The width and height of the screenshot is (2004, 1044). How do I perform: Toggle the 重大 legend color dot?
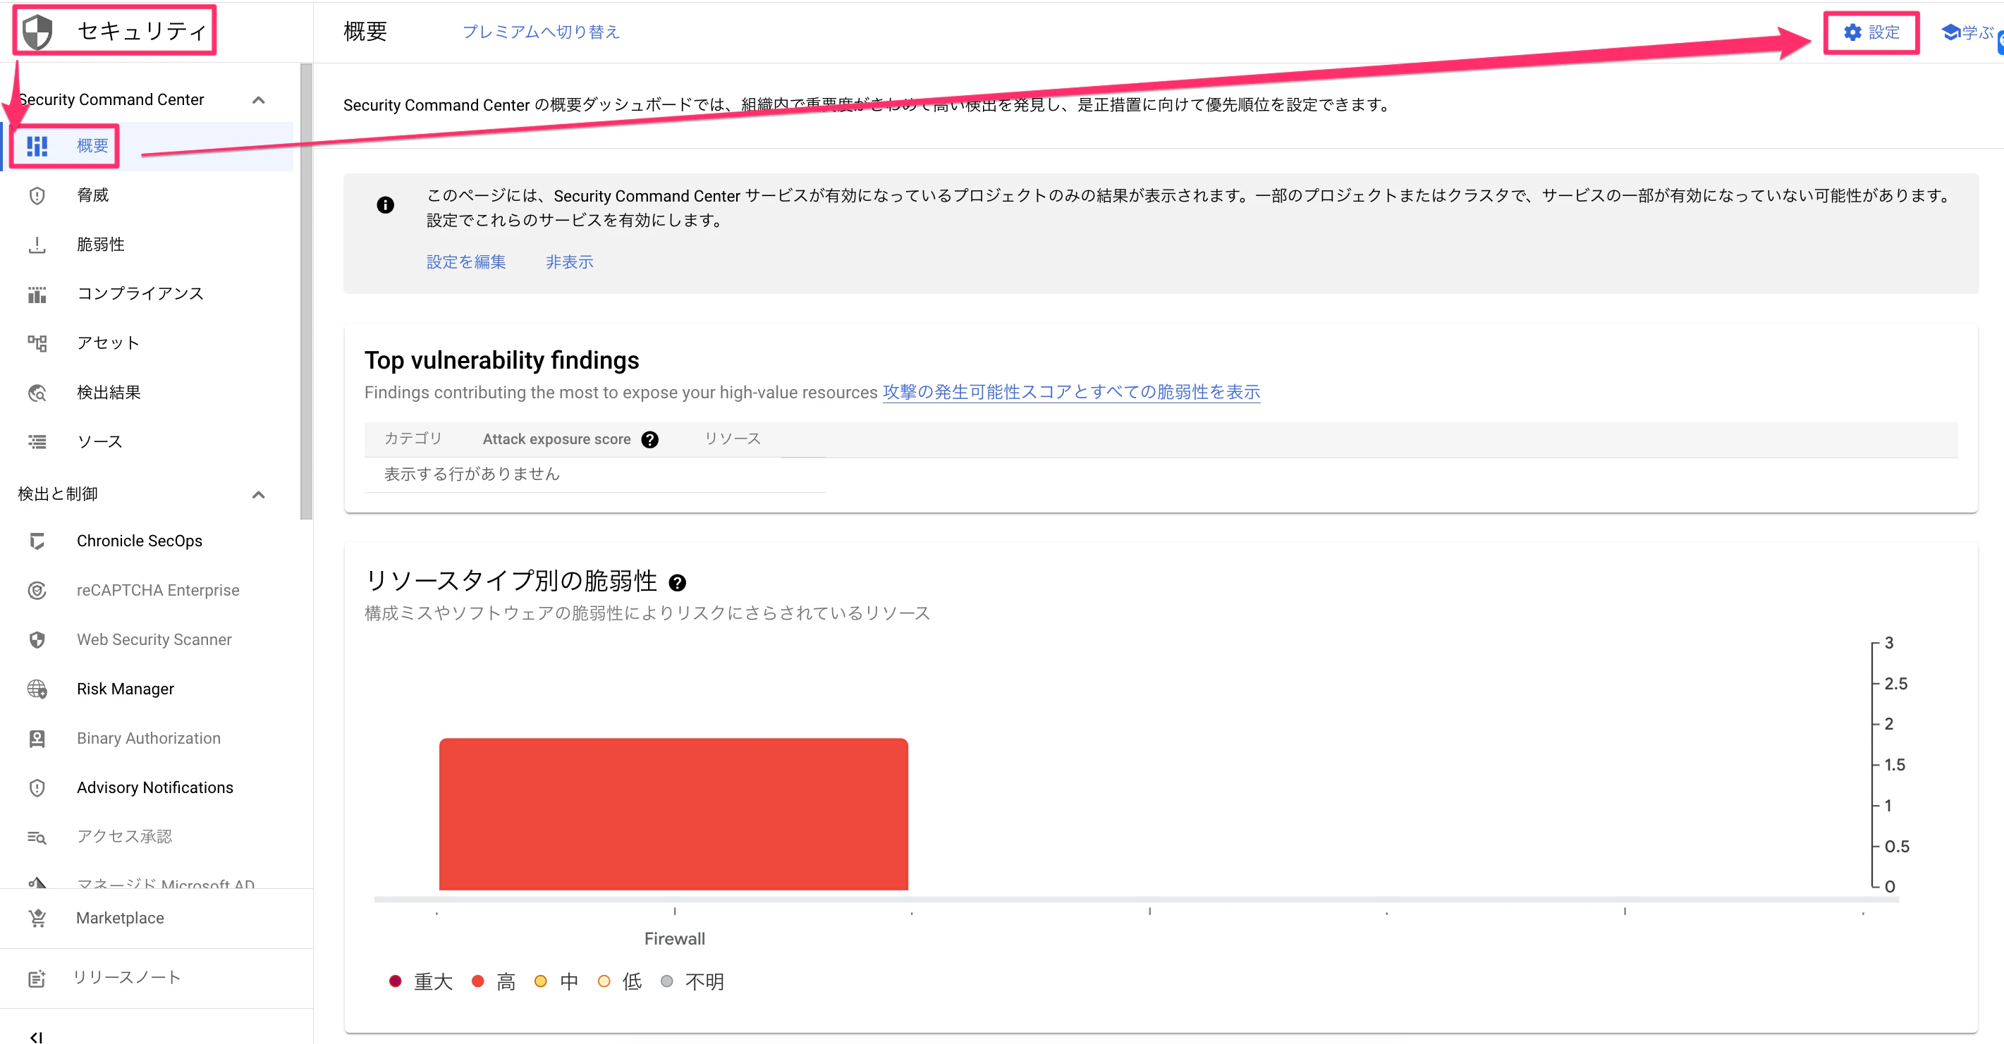tap(395, 982)
